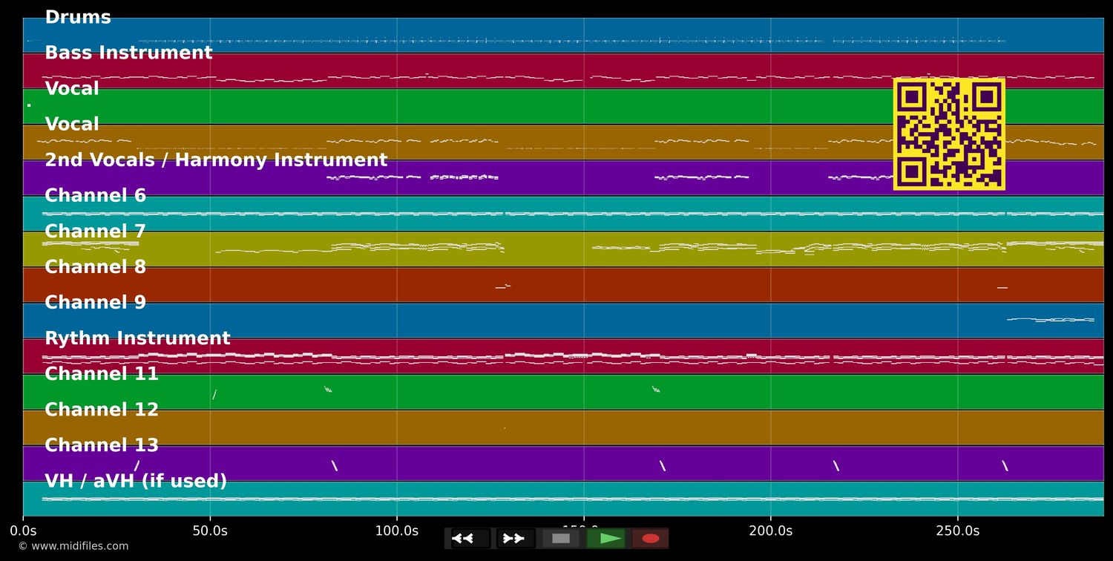Image resolution: width=1113 pixels, height=561 pixels.
Task: Select the Drums track label
Action: coord(78,18)
